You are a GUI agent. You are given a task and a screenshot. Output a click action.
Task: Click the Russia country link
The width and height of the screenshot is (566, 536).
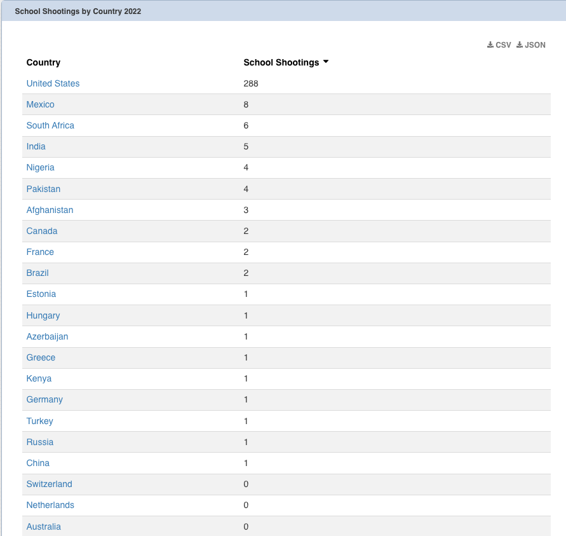(x=39, y=442)
